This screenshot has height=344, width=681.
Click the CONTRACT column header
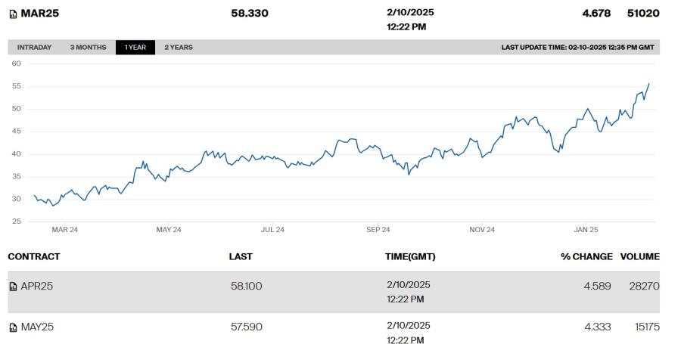click(x=34, y=256)
